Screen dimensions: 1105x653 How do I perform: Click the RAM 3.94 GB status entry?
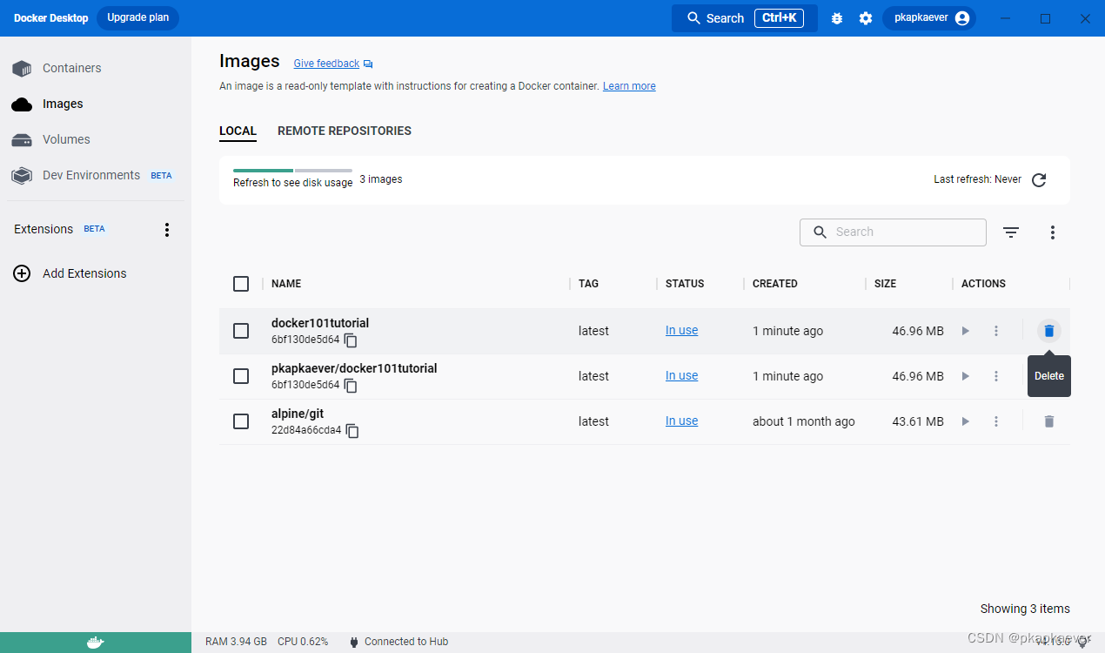click(x=236, y=642)
